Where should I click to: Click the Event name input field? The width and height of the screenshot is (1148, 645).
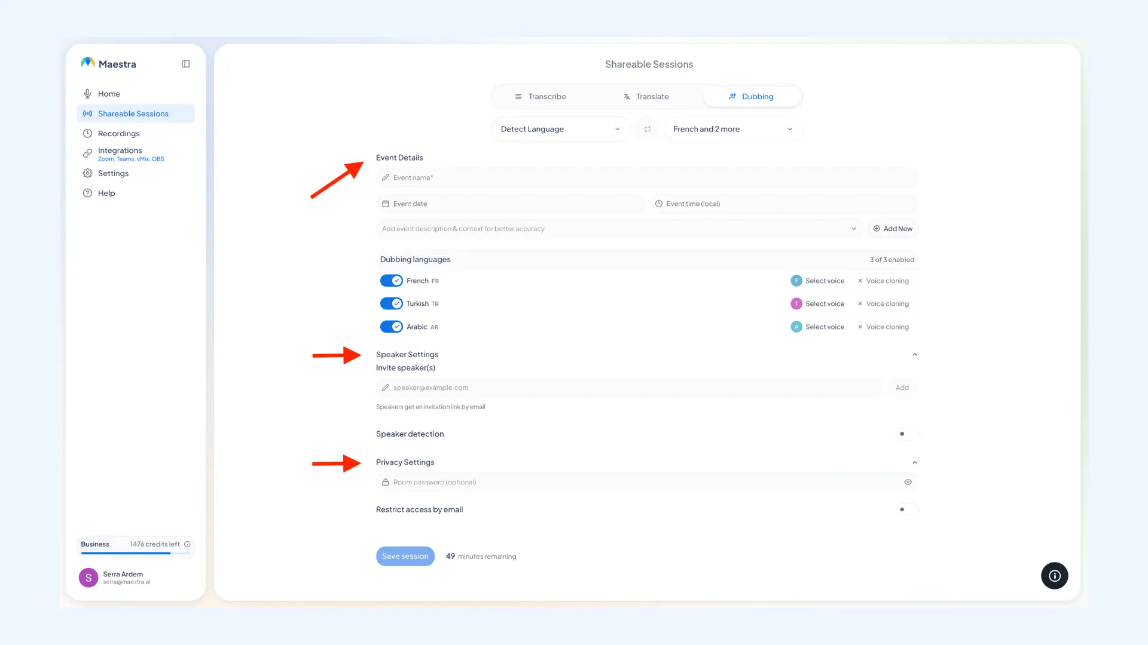[x=647, y=178]
